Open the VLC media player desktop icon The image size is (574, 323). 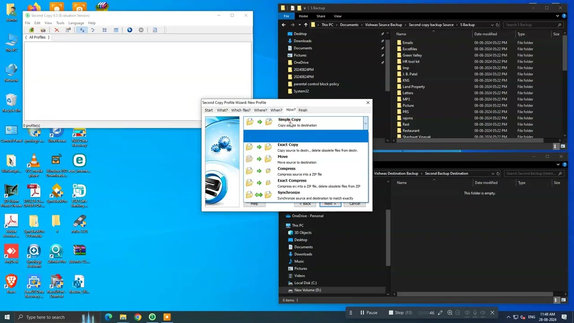34,165
